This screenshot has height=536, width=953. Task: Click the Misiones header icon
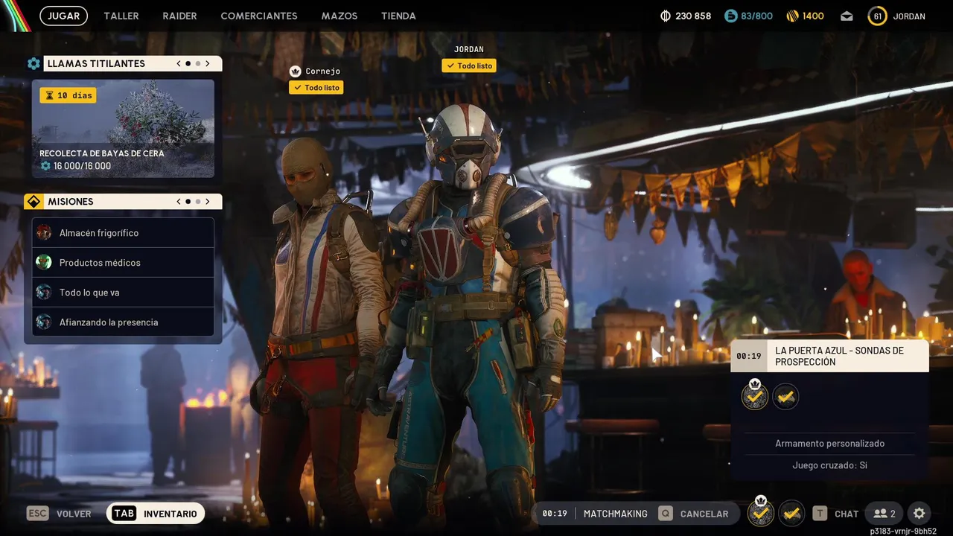pos(34,202)
